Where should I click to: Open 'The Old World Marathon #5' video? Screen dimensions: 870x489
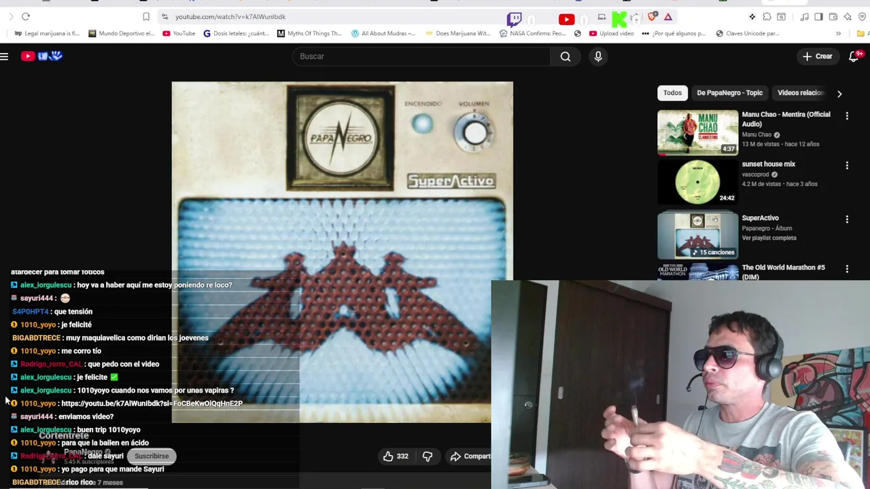coord(783,272)
